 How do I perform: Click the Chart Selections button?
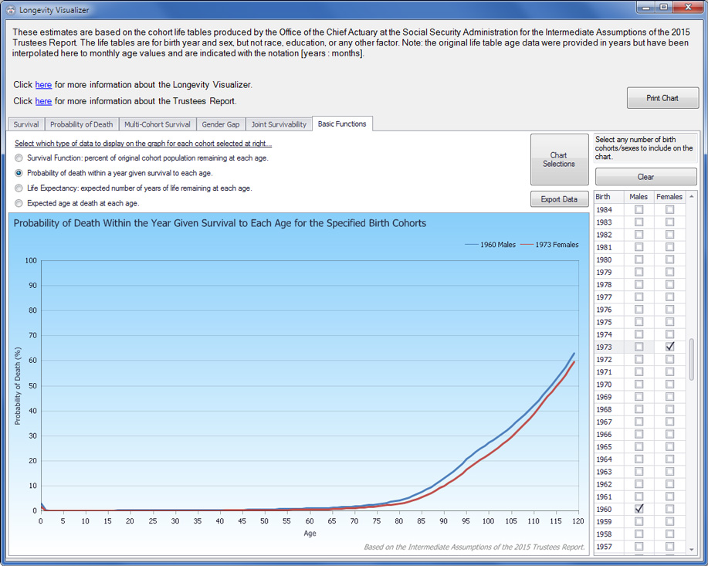coord(559,160)
